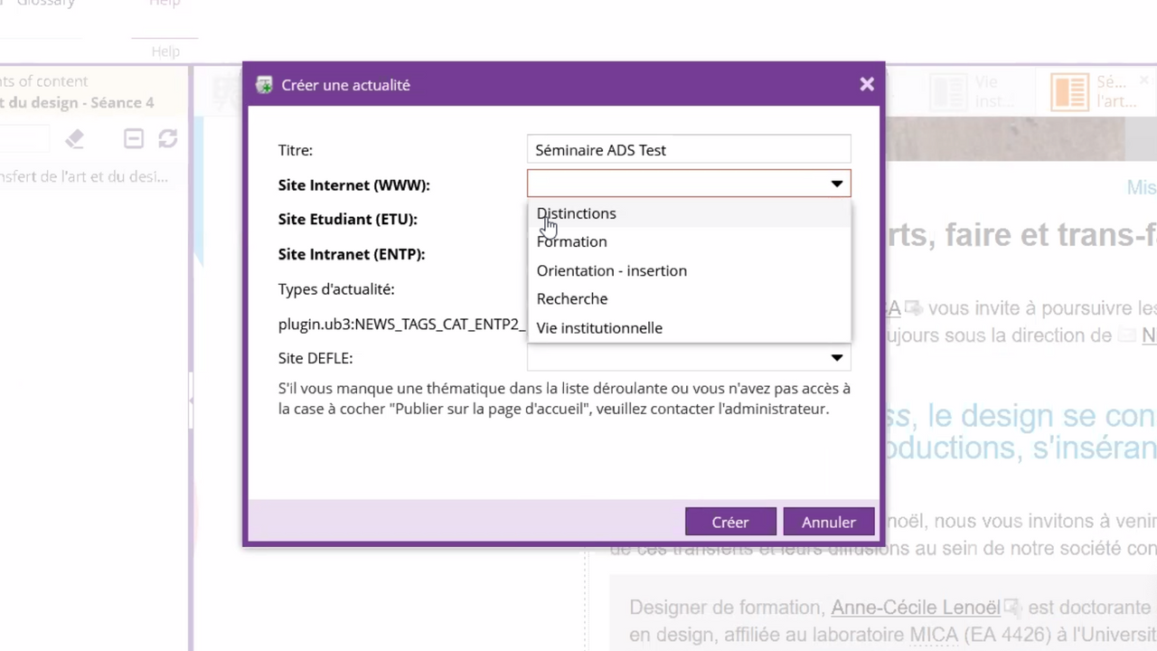
Task: Select the transfert de l'art tree item
Action: click(x=84, y=176)
